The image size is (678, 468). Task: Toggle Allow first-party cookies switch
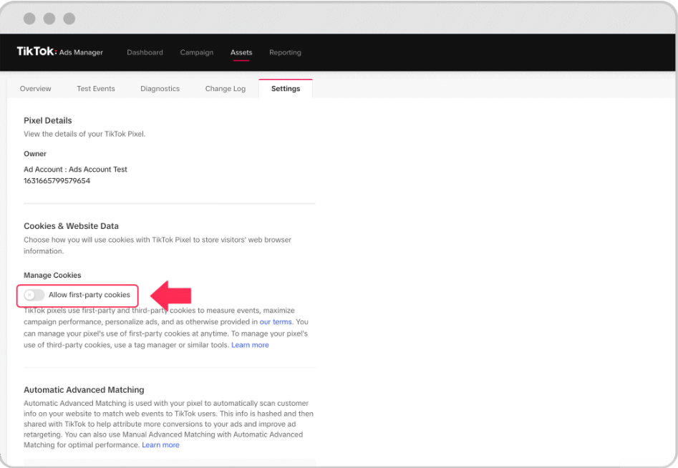click(34, 295)
